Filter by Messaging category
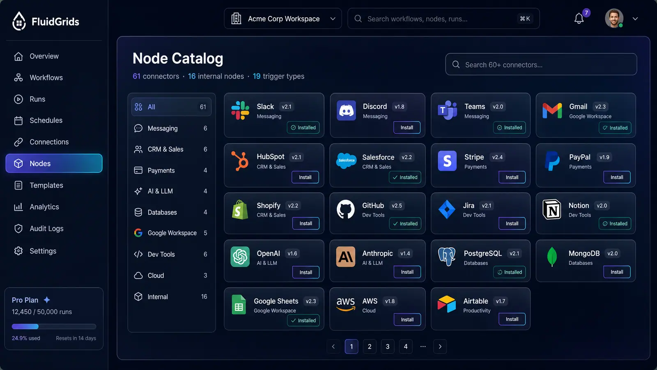The image size is (657, 370). pyautogui.click(x=171, y=128)
